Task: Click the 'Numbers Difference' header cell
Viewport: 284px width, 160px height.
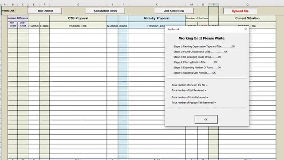Action: pyautogui.click(x=18, y=18)
